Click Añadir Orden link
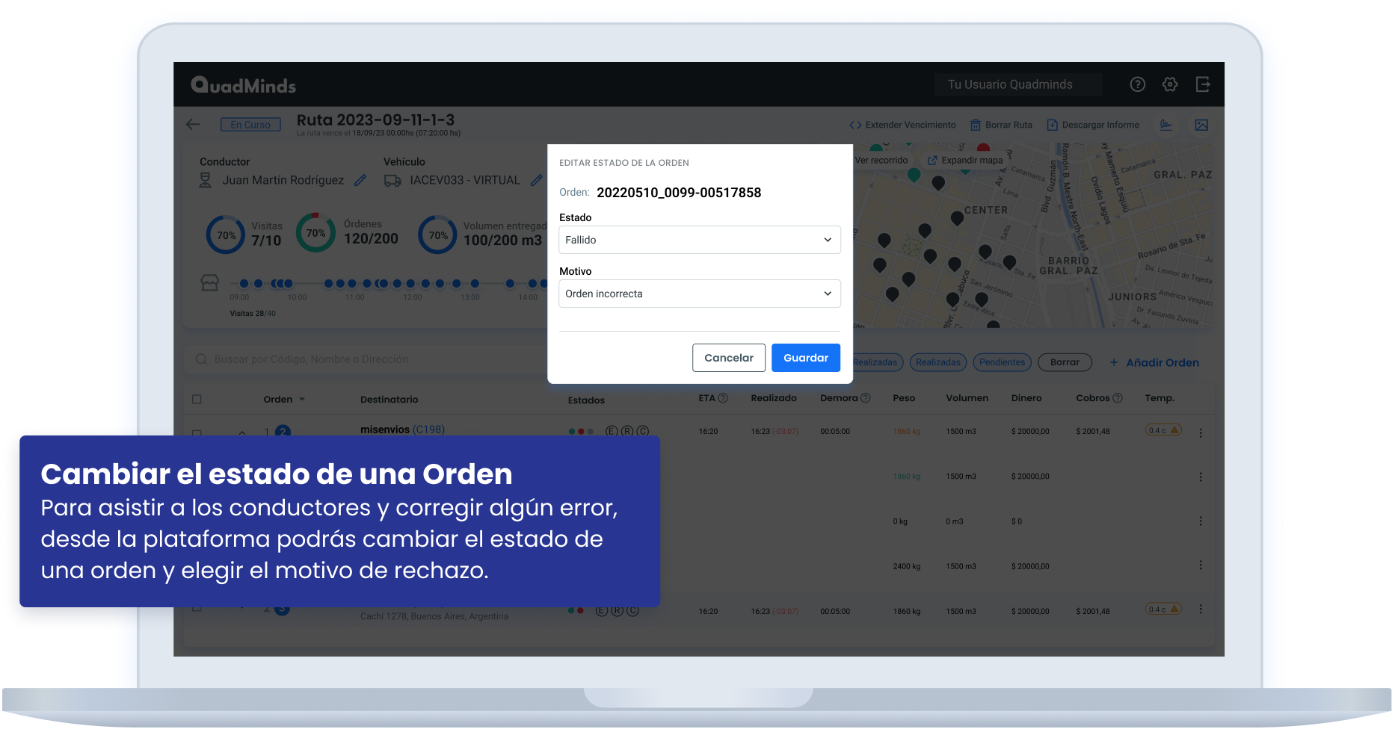The height and width of the screenshot is (732, 1392). pyautogui.click(x=1154, y=362)
